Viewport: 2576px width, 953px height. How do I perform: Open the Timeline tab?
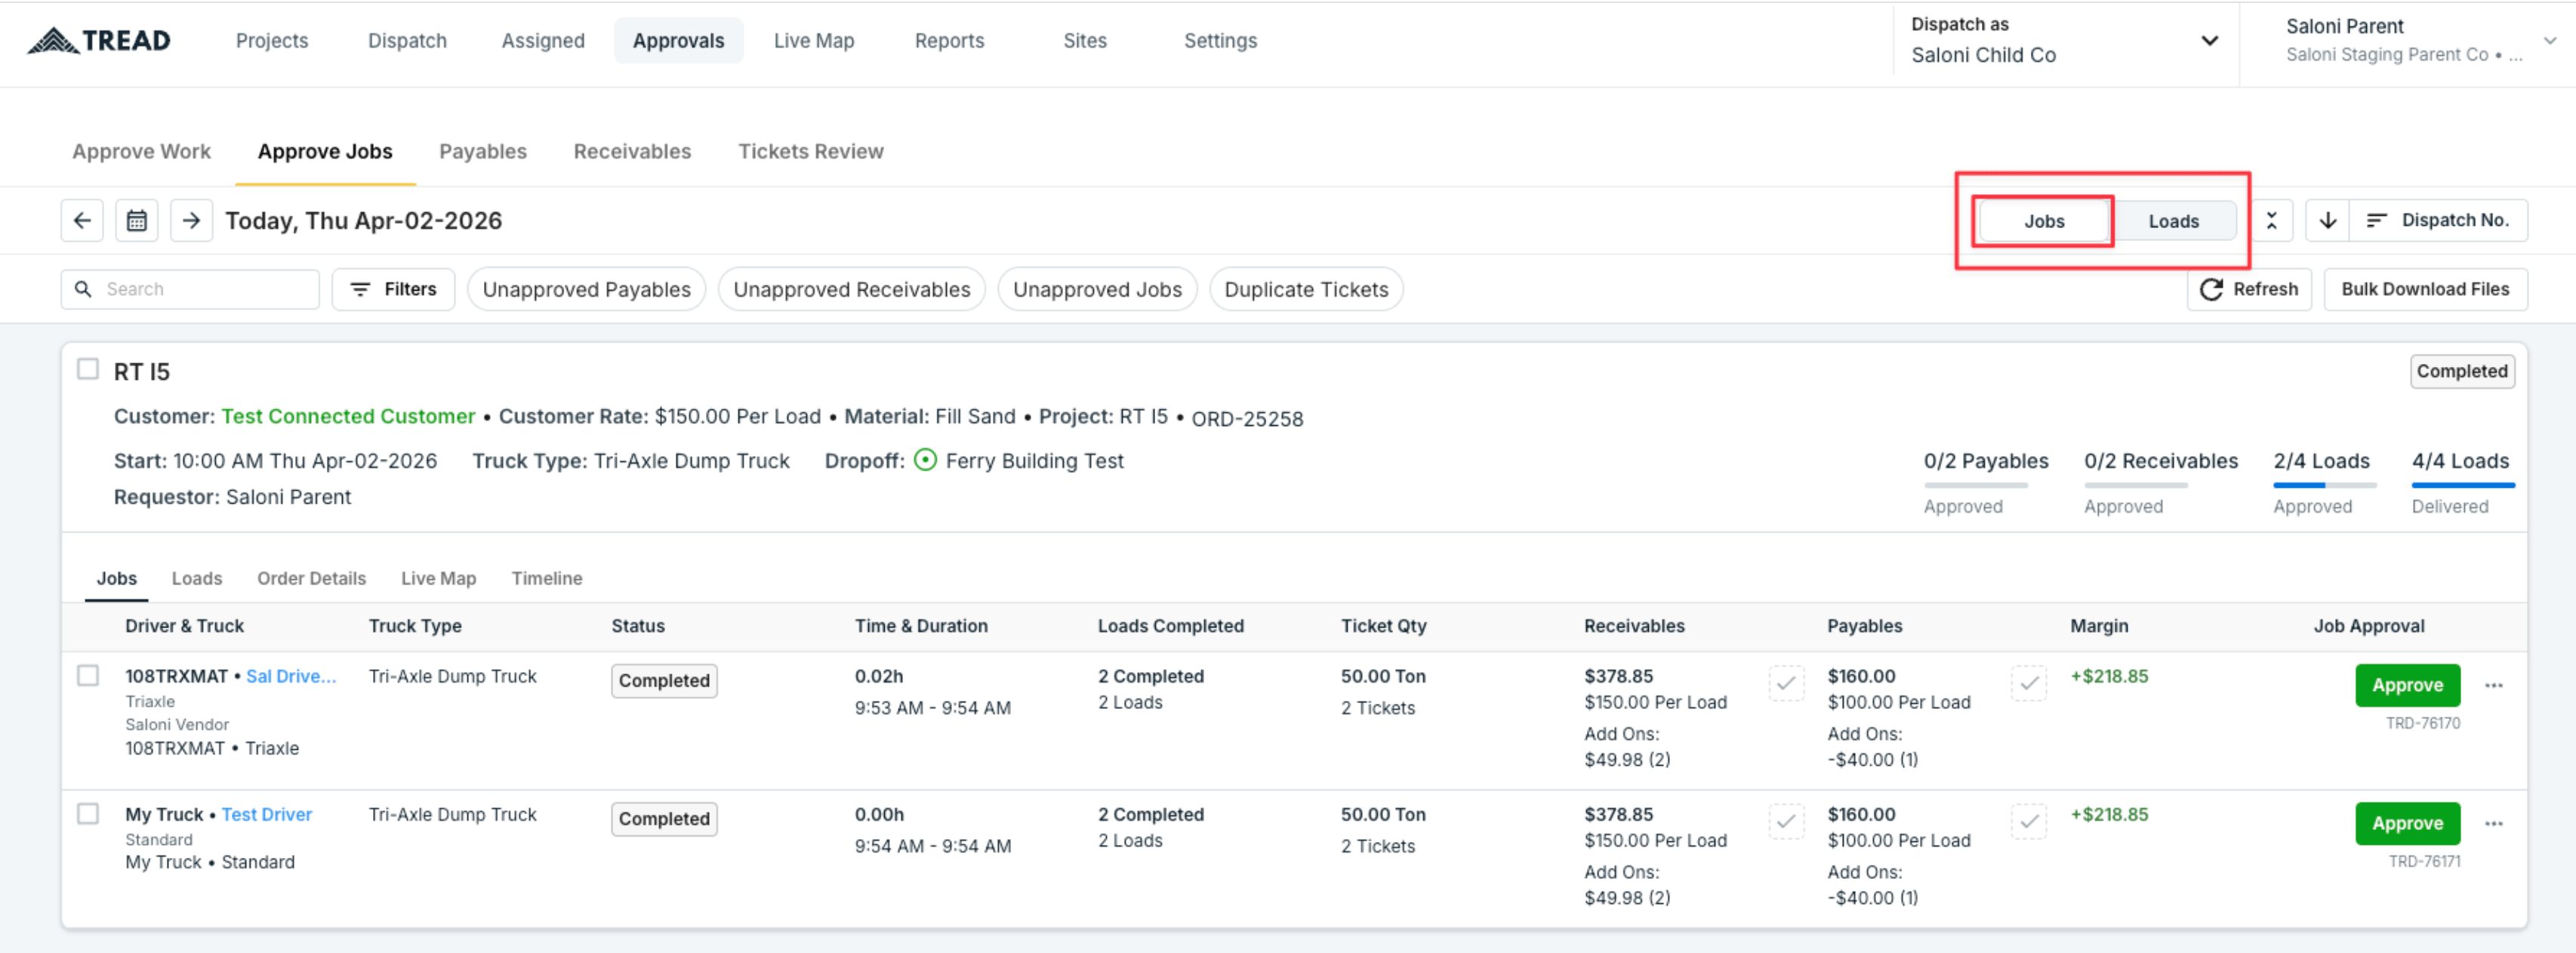pos(547,578)
